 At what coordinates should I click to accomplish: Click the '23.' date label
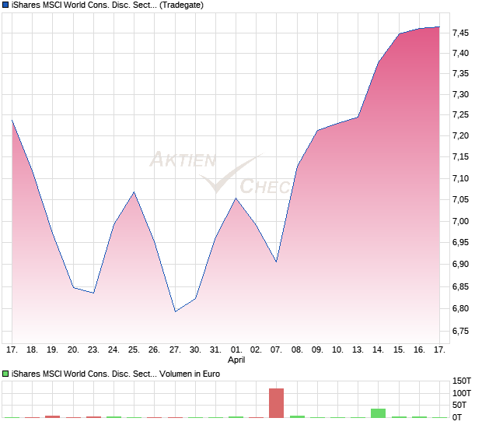(93, 349)
